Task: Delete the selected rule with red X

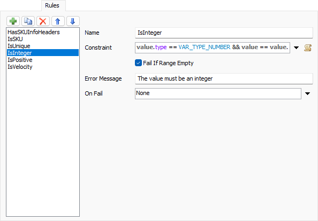Action: pos(43,21)
